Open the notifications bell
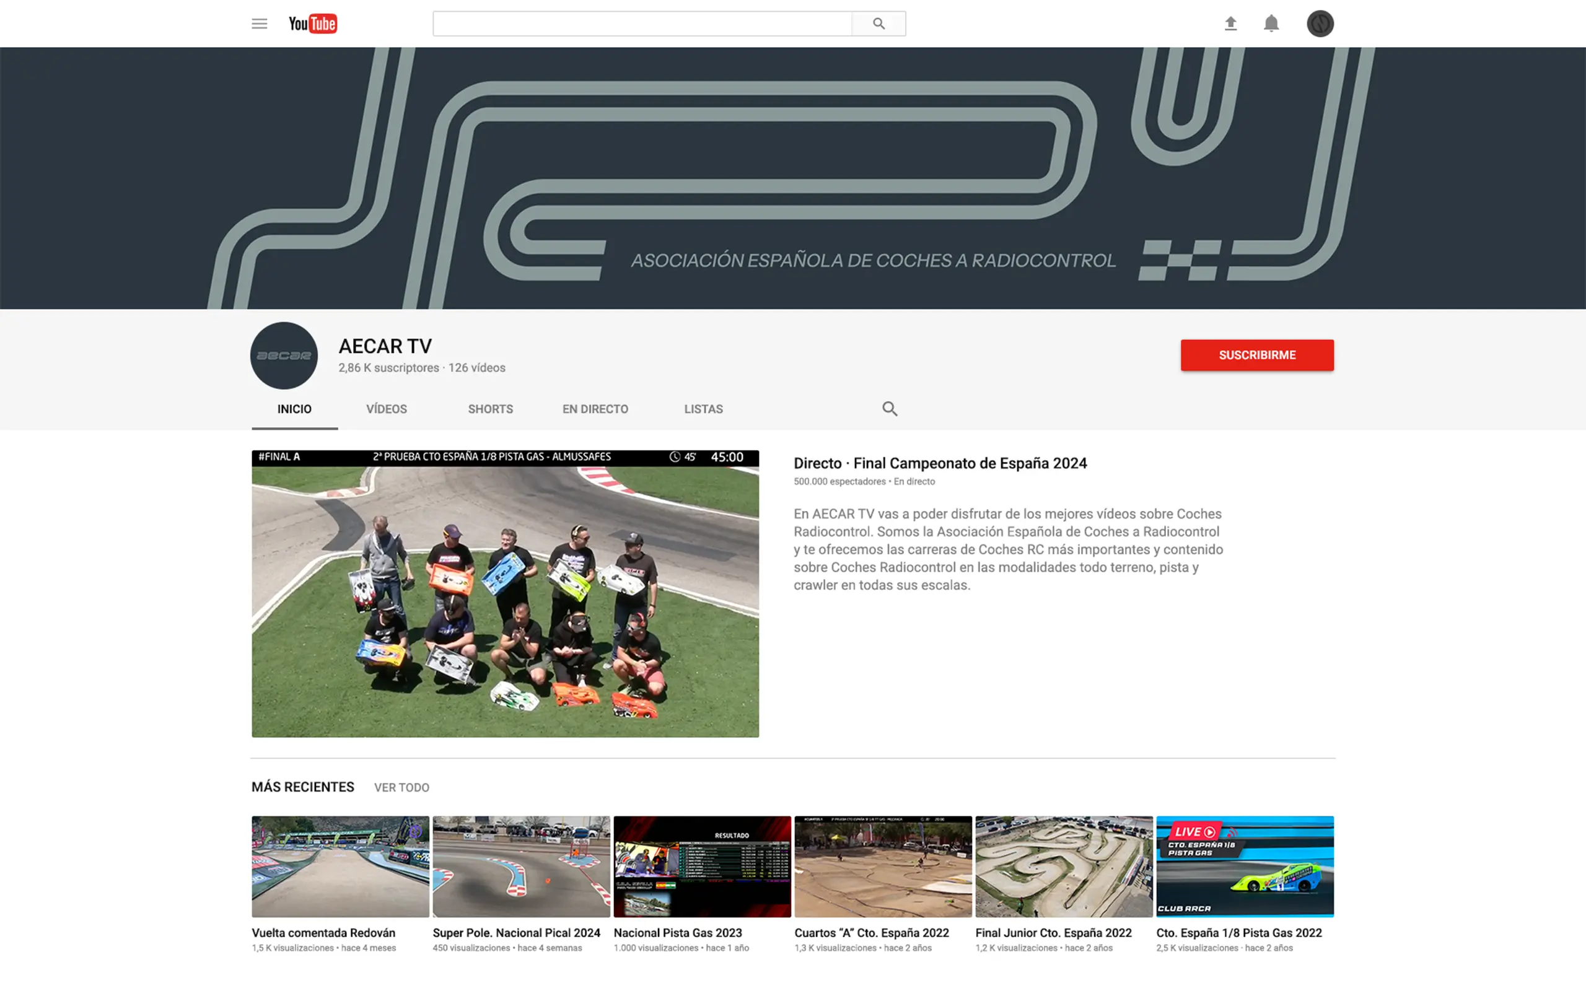The image size is (1586, 991). (x=1271, y=24)
